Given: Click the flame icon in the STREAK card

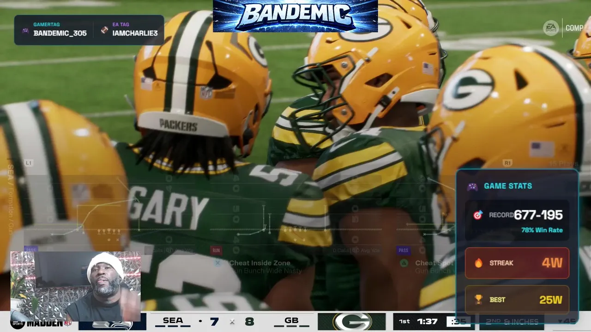Looking at the screenshot, I should coord(479,263).
